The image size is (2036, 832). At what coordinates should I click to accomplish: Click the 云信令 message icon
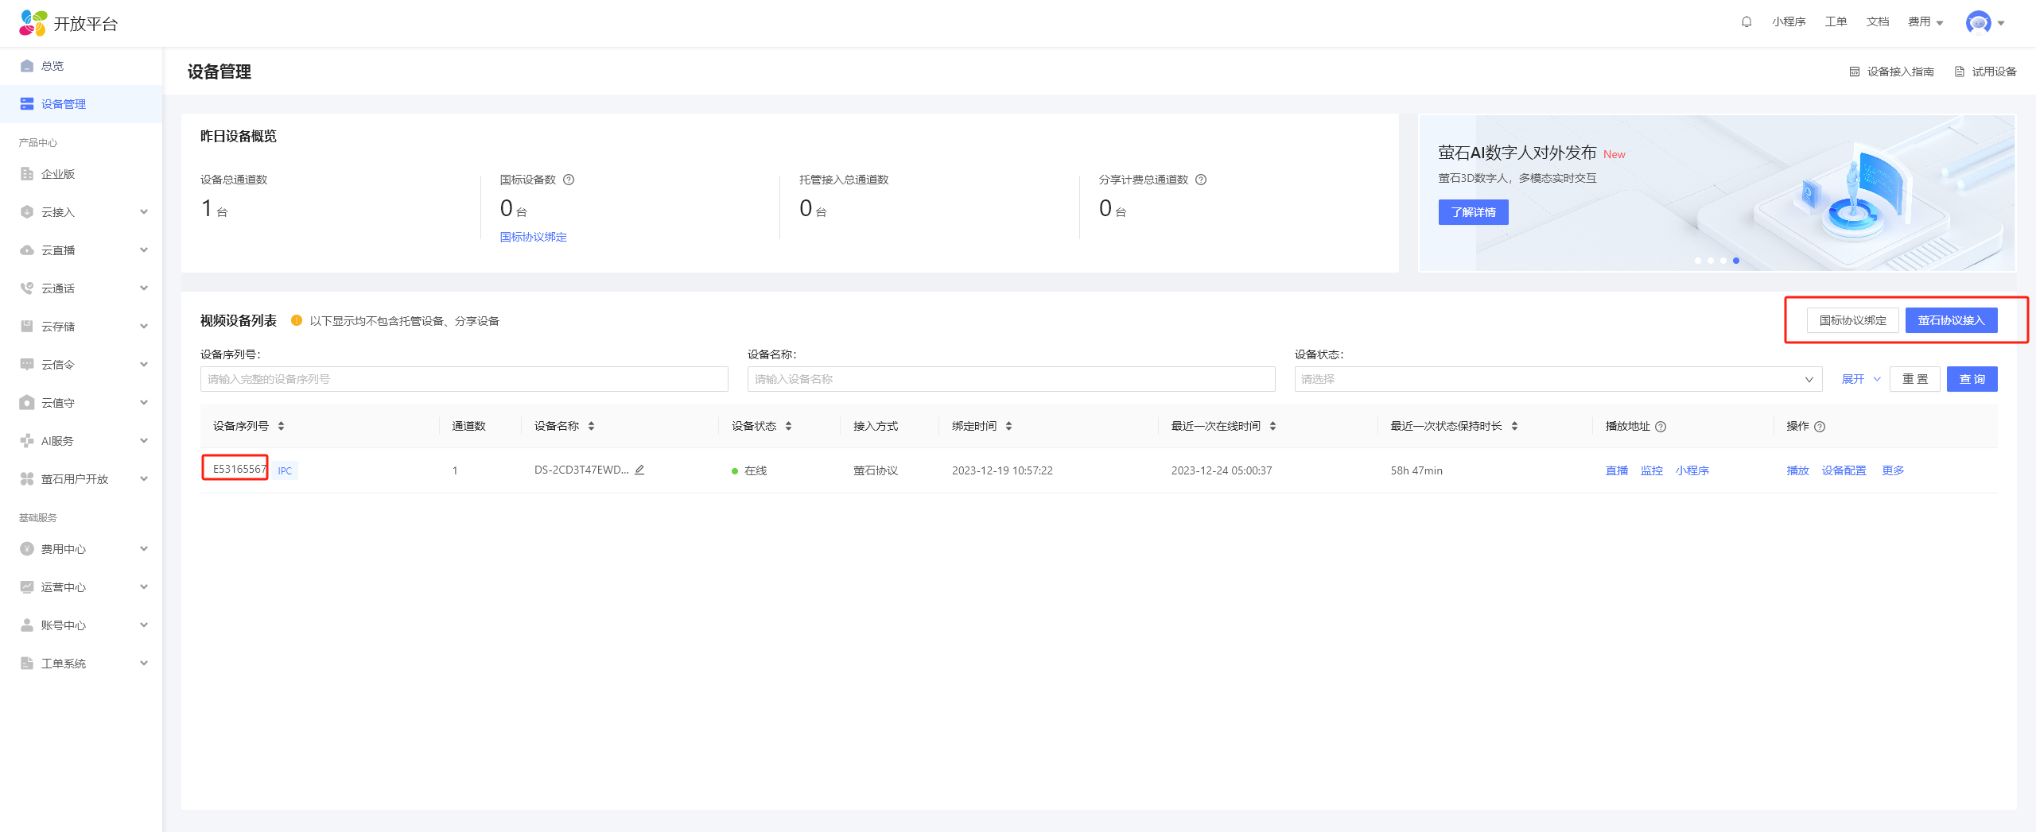[27, 365]
